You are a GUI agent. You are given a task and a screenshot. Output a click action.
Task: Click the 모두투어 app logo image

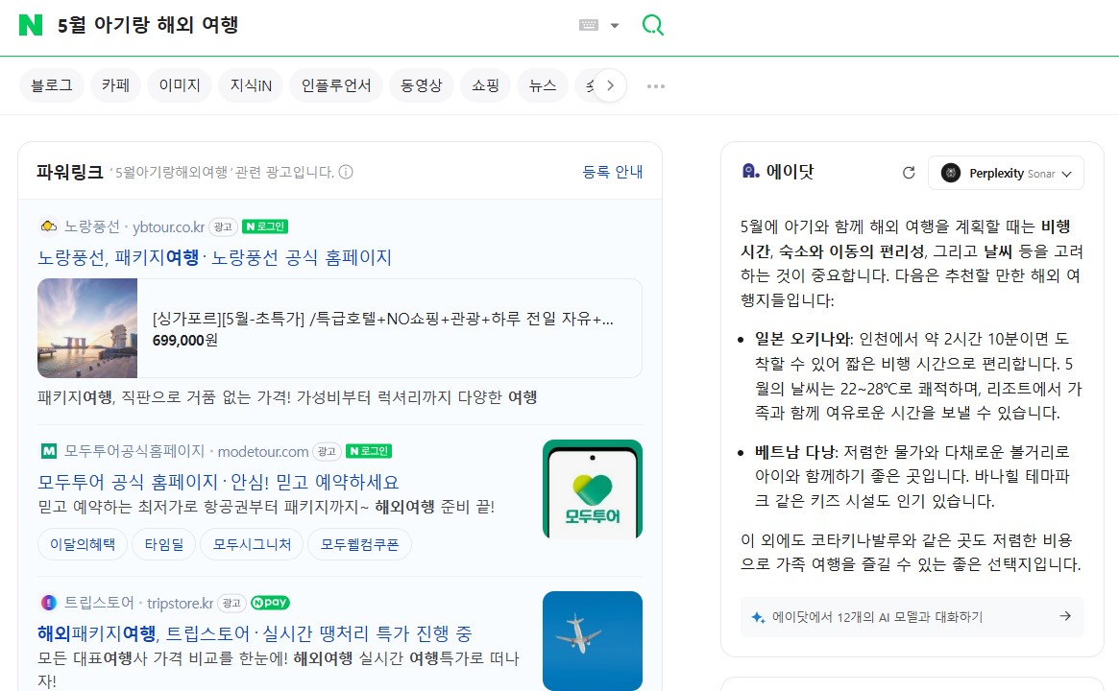pyautogui.click(x=592, y=489)
